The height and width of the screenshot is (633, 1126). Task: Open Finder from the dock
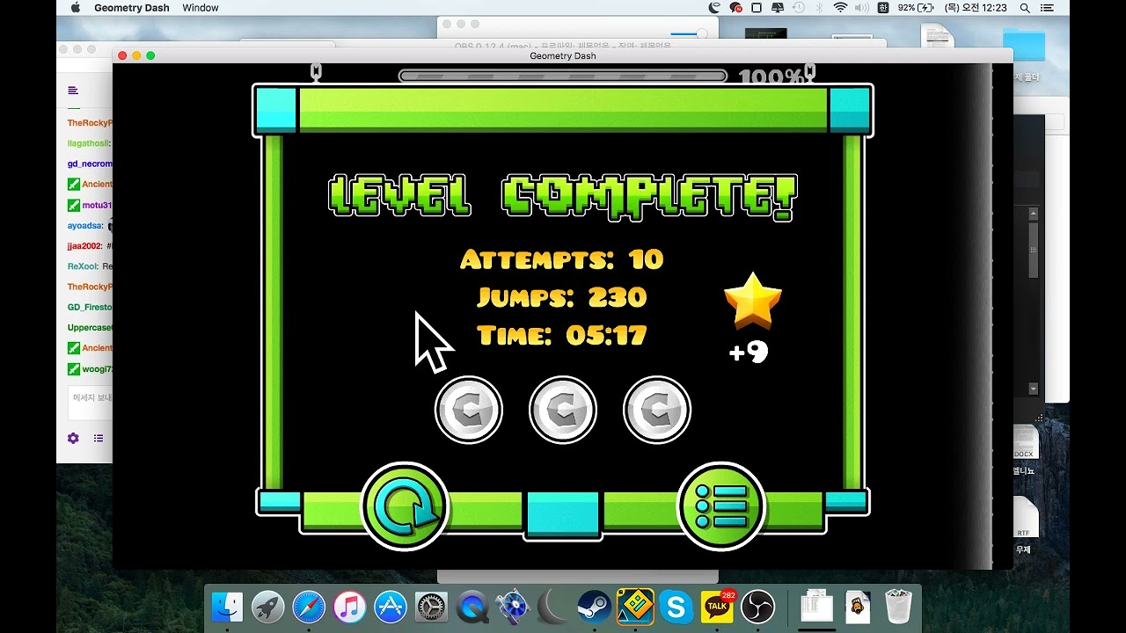[228, 607]
